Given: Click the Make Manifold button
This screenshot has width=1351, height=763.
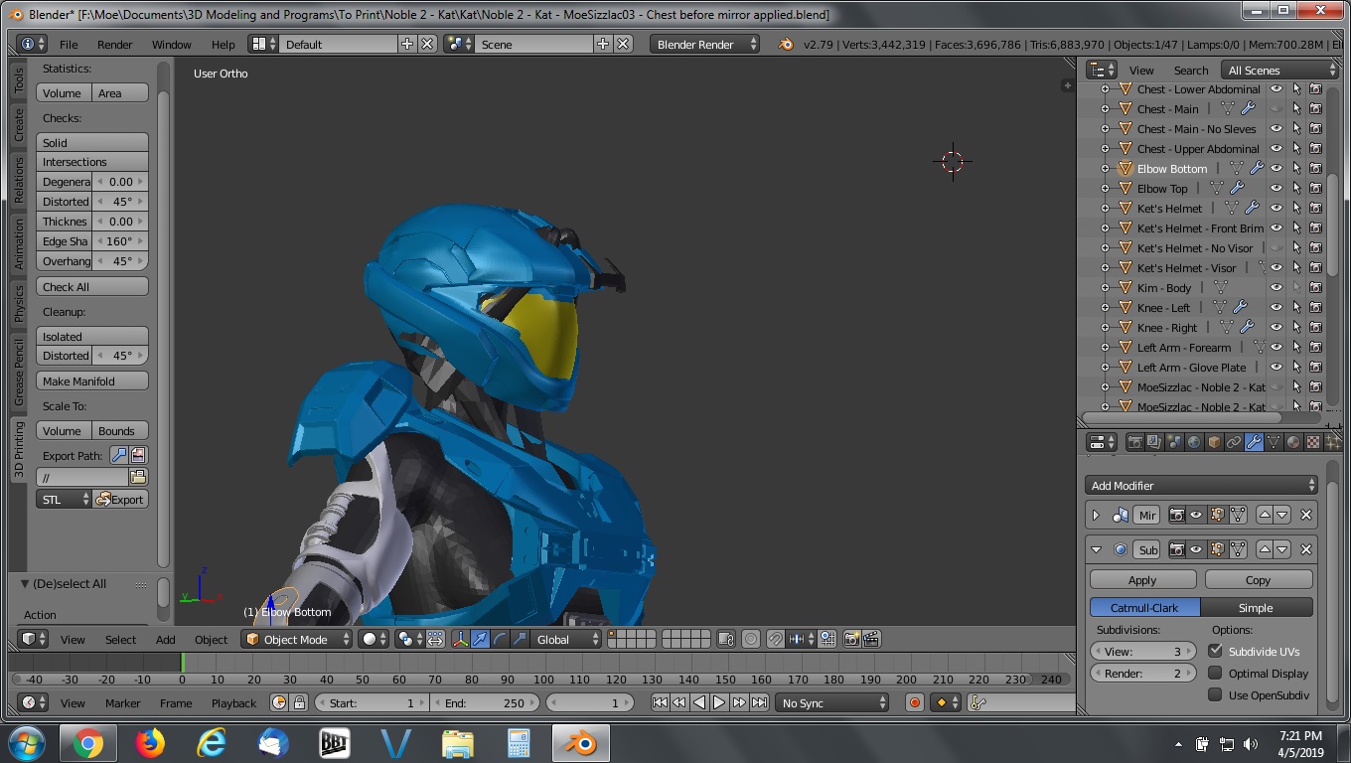Looking at the screenshot, I should pyautogui.click(x=92, y=381).
